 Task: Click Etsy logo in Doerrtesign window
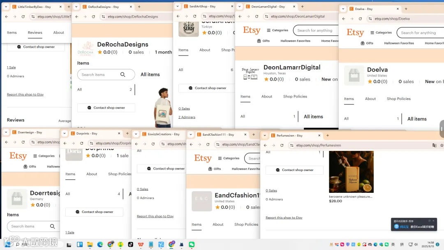coord(18,156)
